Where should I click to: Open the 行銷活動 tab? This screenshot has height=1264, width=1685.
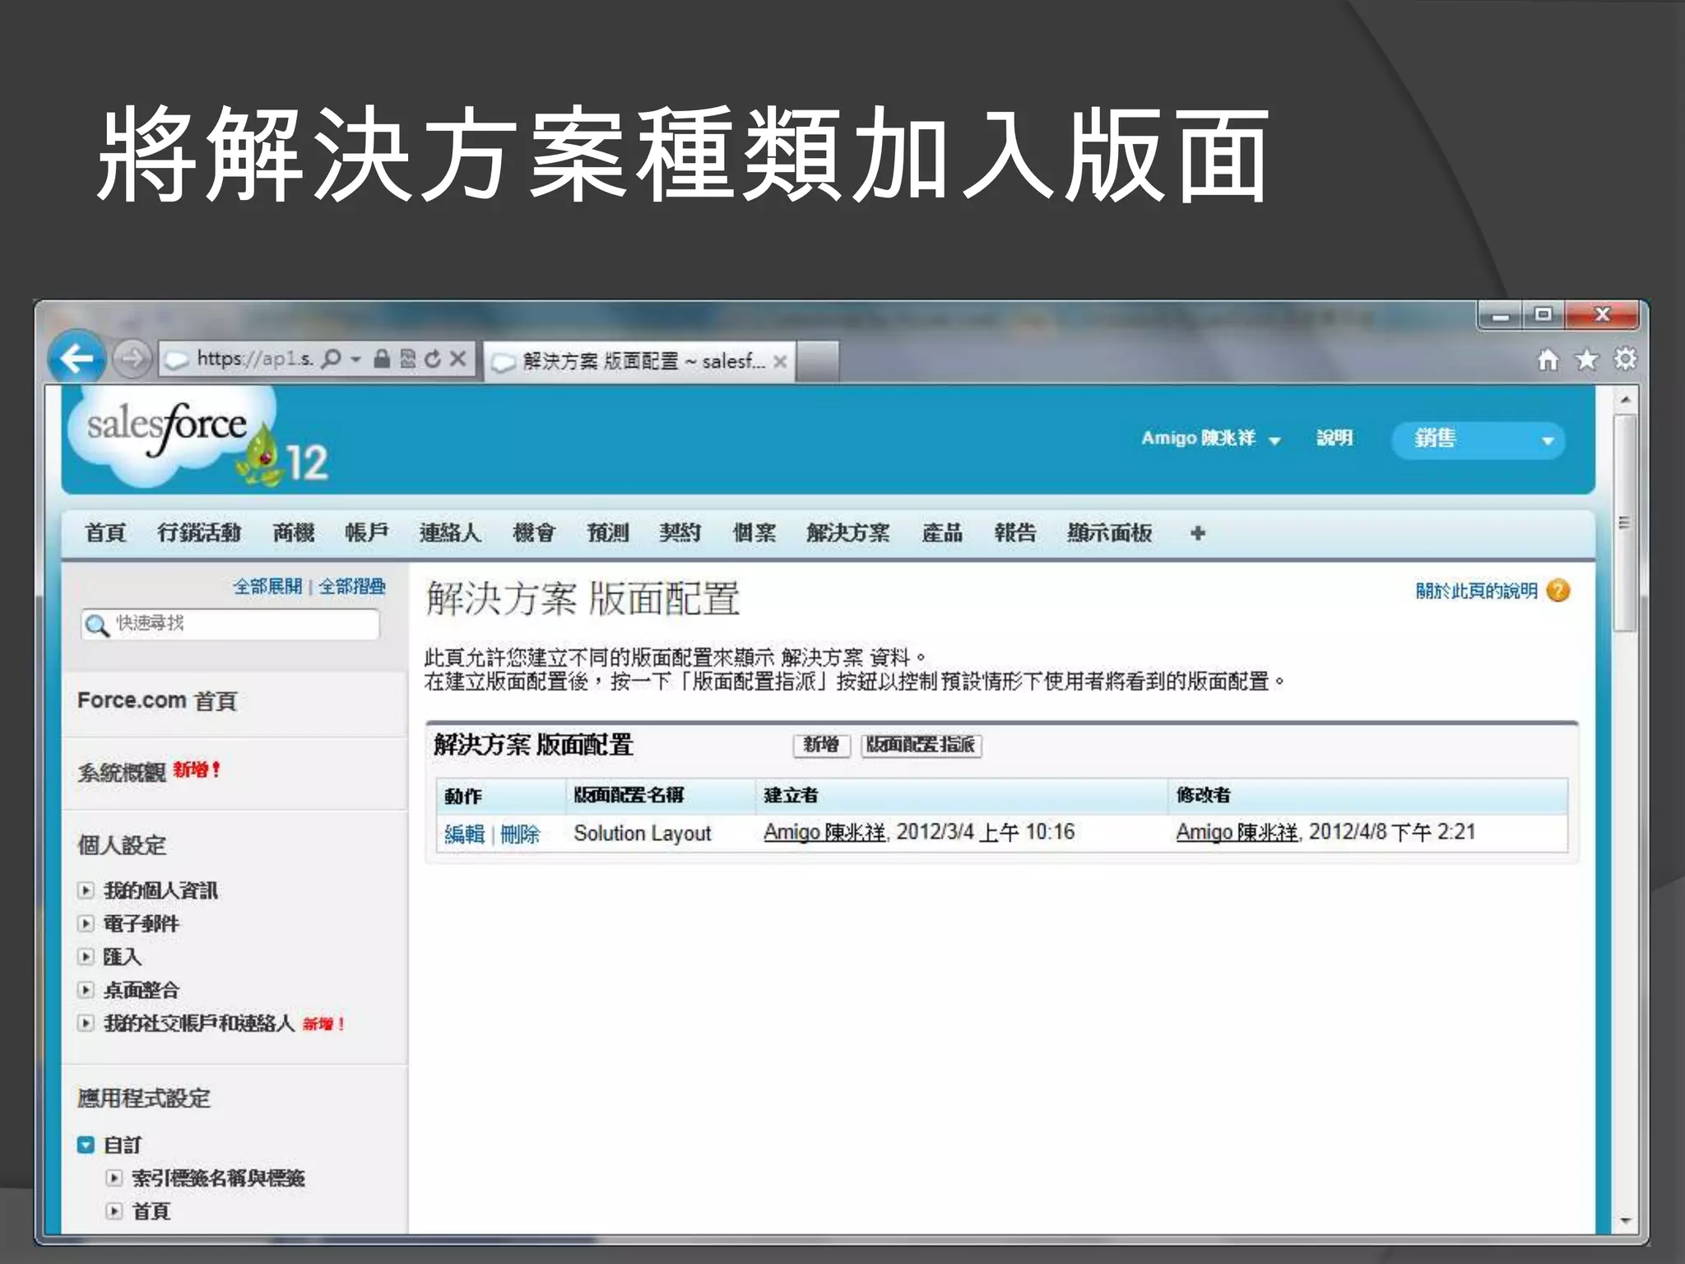[199, 533]
